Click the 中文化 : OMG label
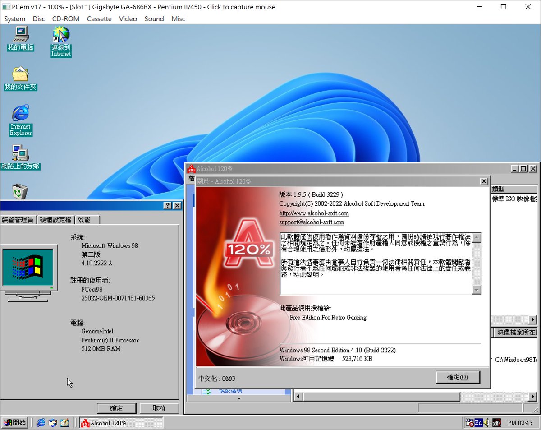The width and height of the screenshot is (541, 430). tap(217, 379)
